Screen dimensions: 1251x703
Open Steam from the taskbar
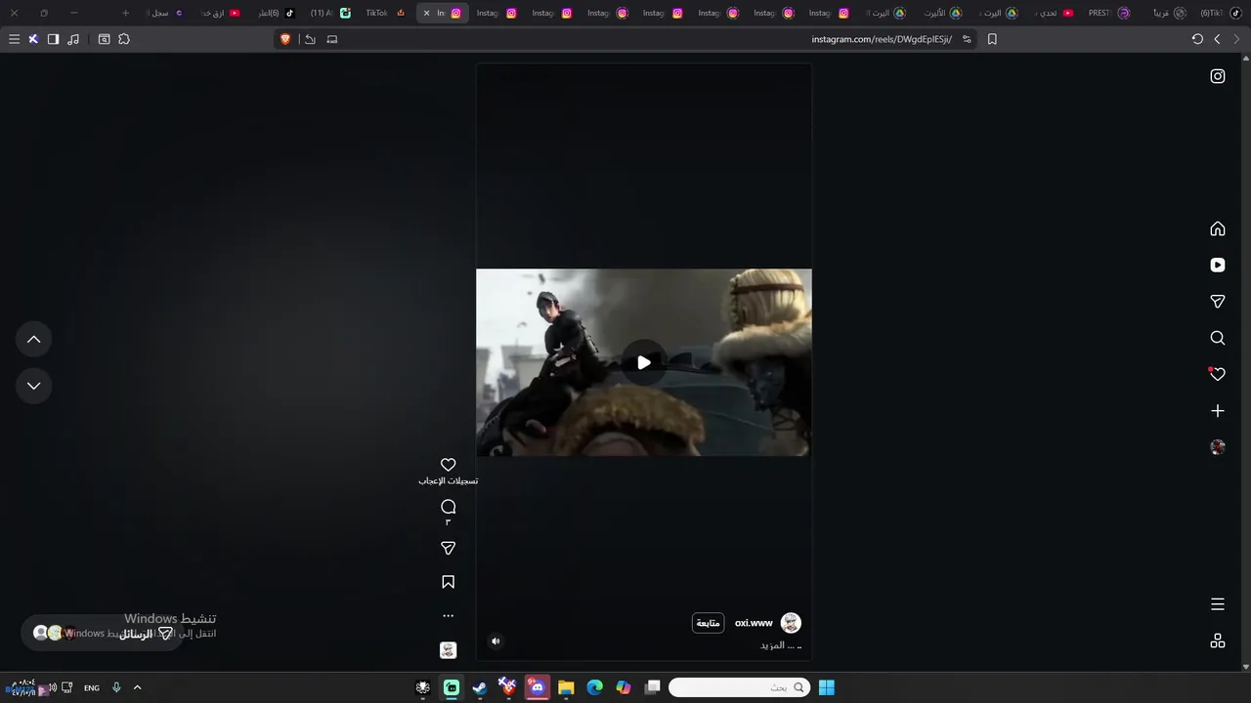pos(479,687)
